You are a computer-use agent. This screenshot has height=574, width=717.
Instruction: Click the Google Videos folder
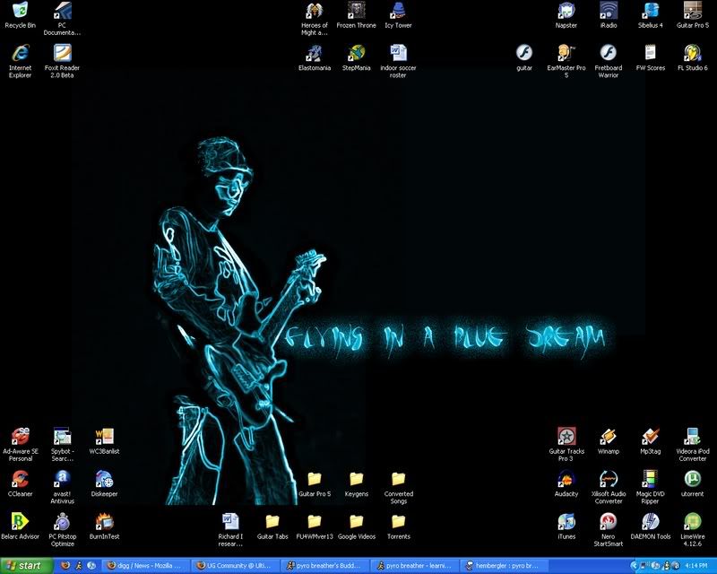tap(356, 522)
